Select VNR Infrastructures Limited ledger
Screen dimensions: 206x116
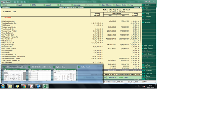point(71,59)
